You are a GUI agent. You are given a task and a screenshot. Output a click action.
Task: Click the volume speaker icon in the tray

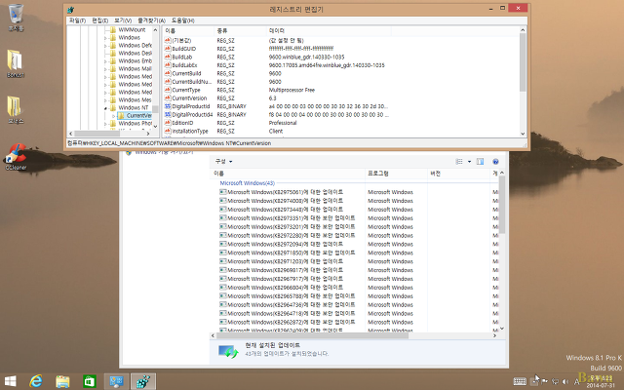(x=565, y=382)
